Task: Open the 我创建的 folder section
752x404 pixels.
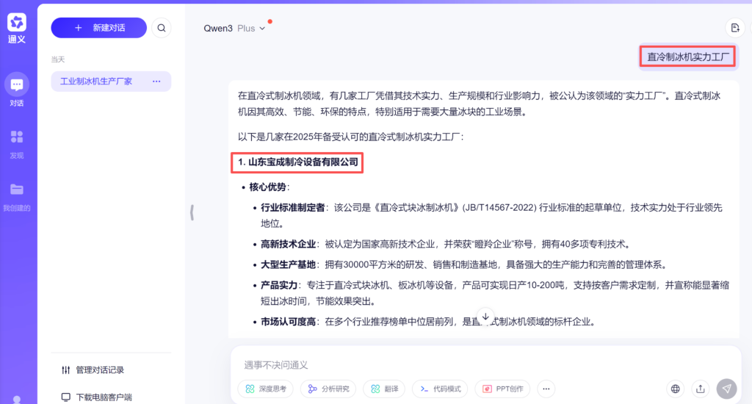Action: point(17,190)
